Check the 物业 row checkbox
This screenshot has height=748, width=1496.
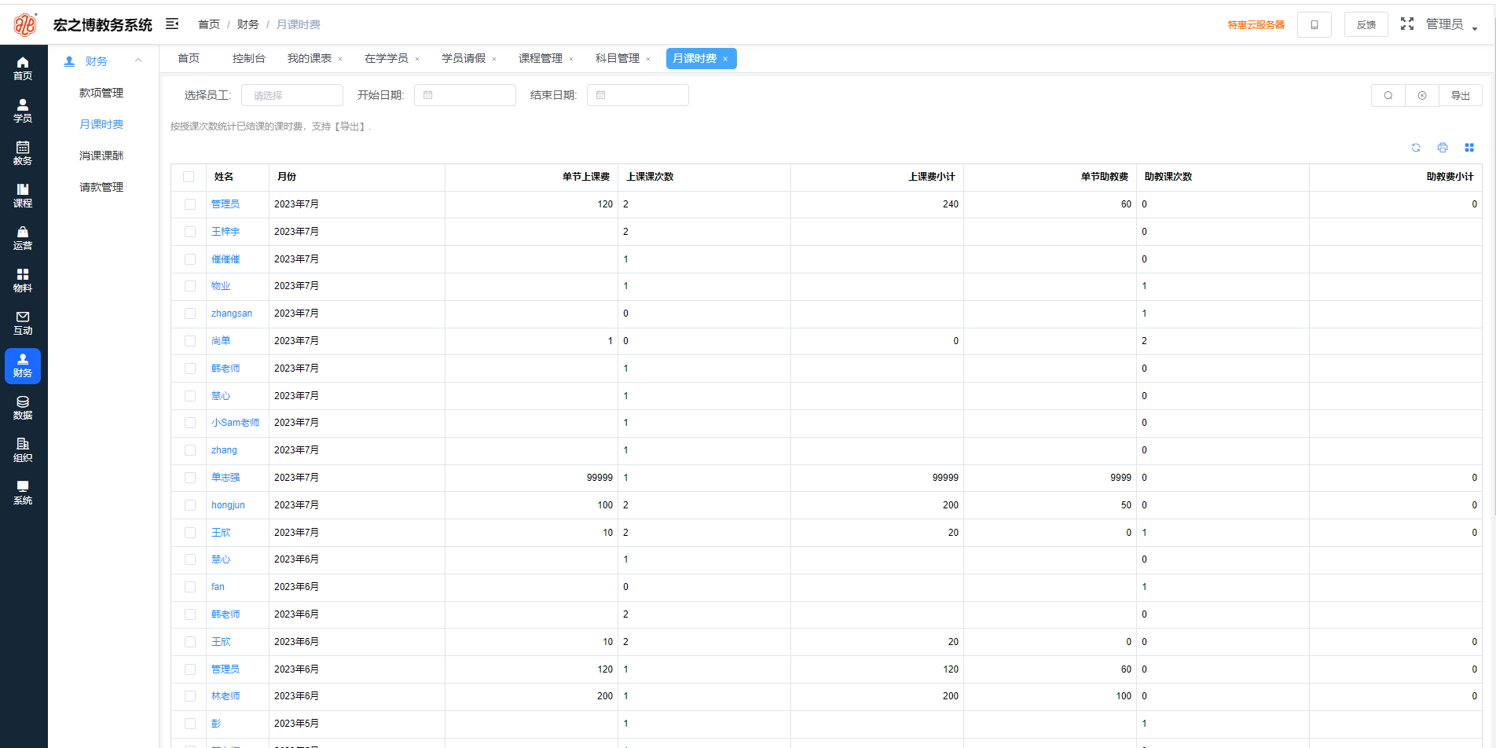(x=190, y=286)
